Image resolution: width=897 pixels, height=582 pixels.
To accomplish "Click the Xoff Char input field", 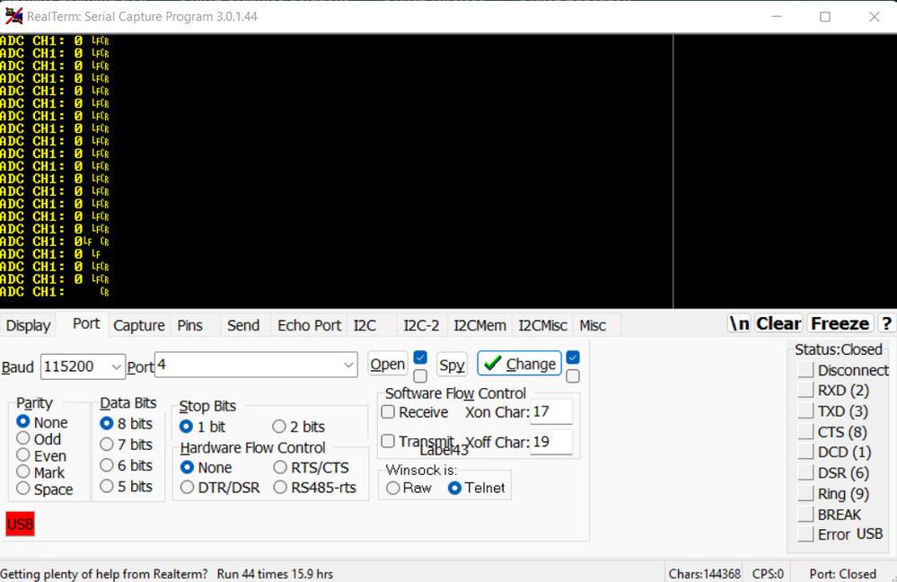I will coord(551,443).
